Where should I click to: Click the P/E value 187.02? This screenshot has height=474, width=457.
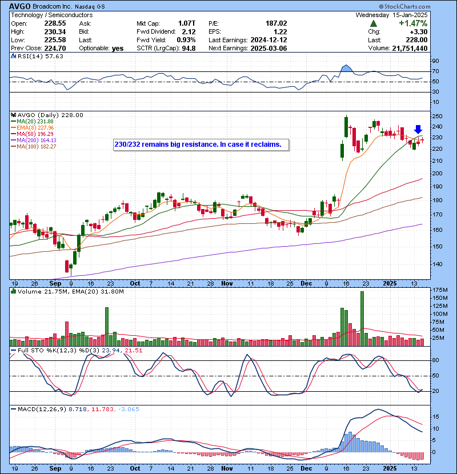[276, 23]
